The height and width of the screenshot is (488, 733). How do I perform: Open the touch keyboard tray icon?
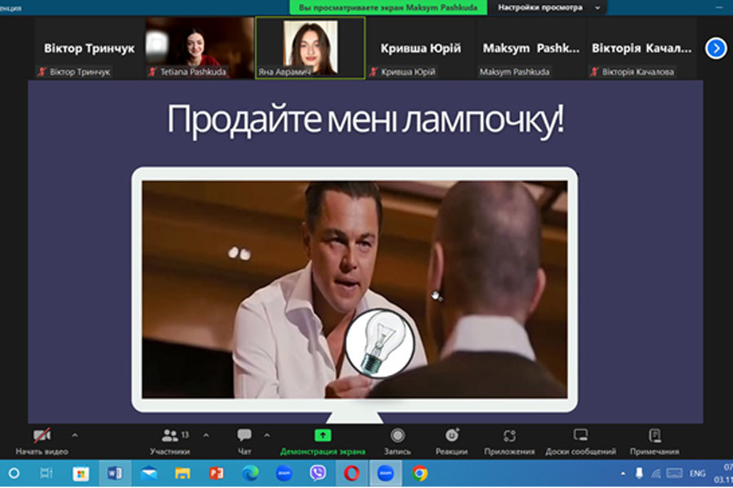click(x=674, y=473)
